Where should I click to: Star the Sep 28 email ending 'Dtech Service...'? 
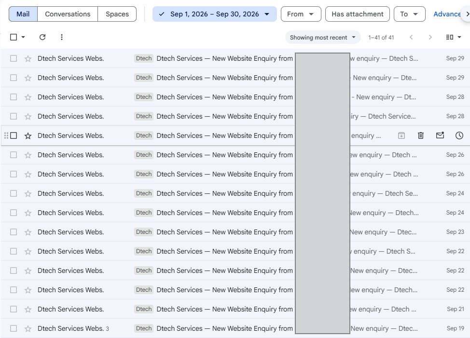point(28,116)
